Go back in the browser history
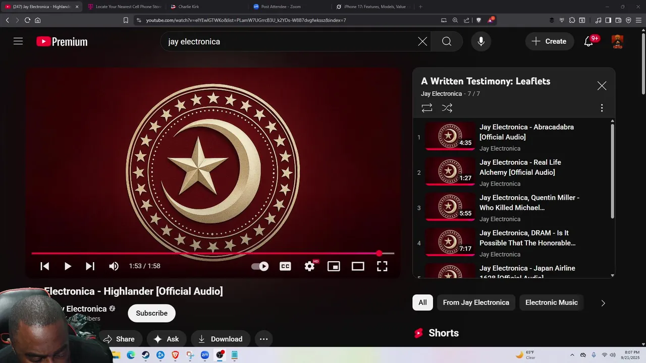This screenshot has height=363, width=646. pyautogui.click(x=7, y=20)
